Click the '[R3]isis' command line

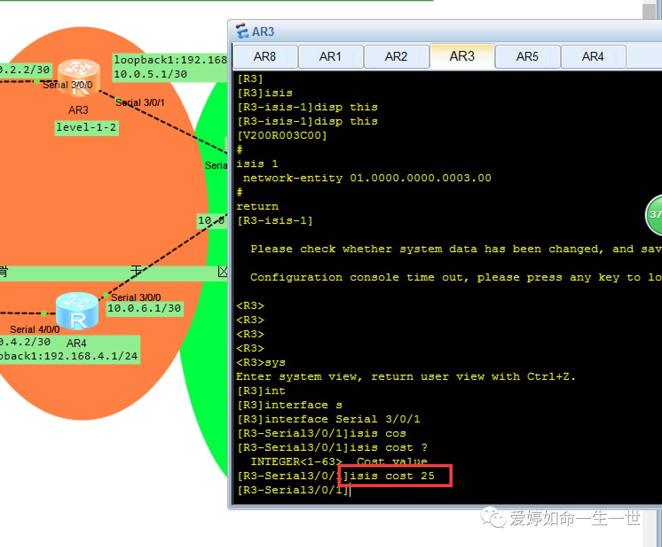265,93
